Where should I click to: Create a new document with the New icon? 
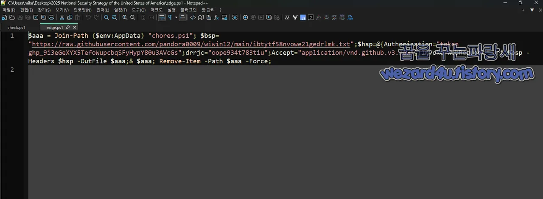point(4,17)
